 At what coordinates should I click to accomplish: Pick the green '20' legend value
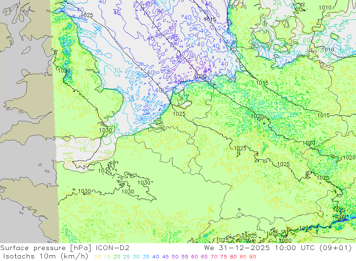point(117,257)
